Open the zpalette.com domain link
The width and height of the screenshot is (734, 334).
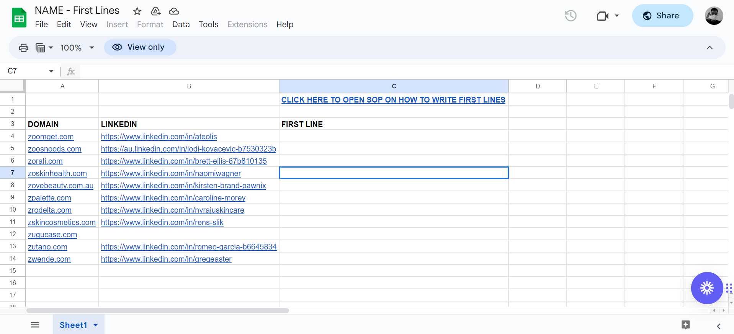tap(49, 198)
